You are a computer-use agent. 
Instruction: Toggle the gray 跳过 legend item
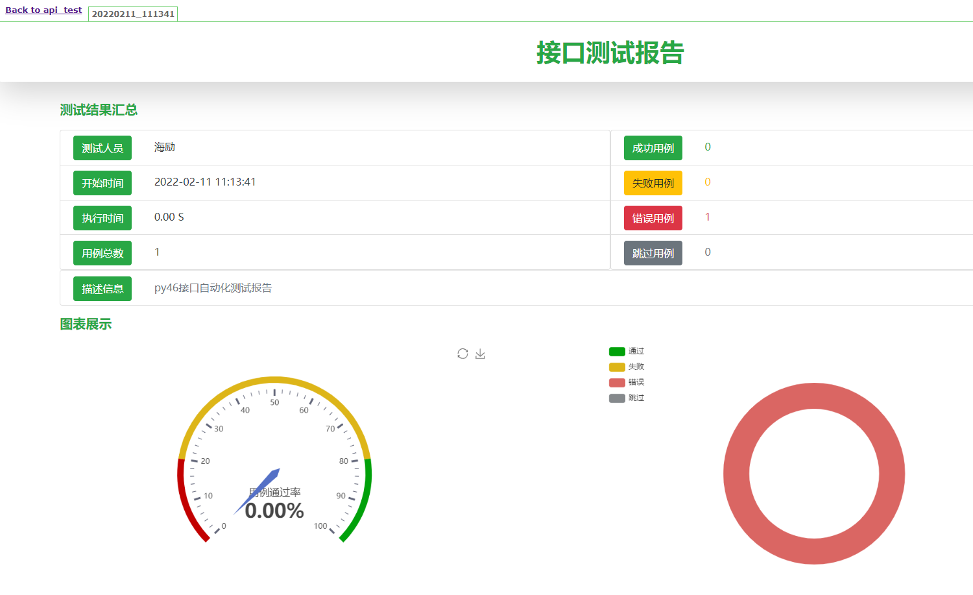pyautogui.click(x=626, y=398)
